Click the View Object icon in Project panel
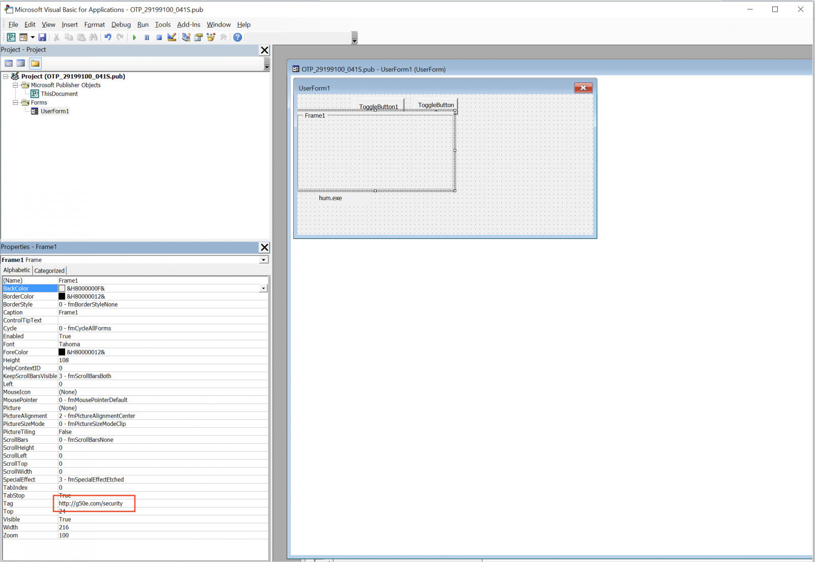The width and height of the screenshot is (815, 562). coord(21,63)
